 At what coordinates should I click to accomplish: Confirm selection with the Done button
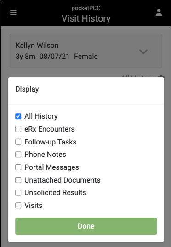[x=86, y=226]
